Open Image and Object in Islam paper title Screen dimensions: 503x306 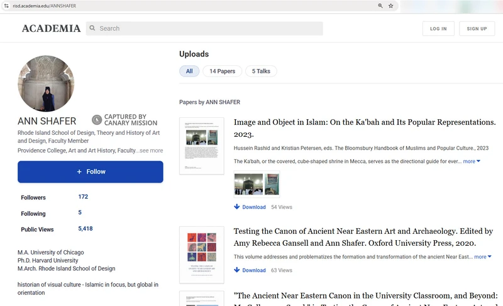point(365,128)
